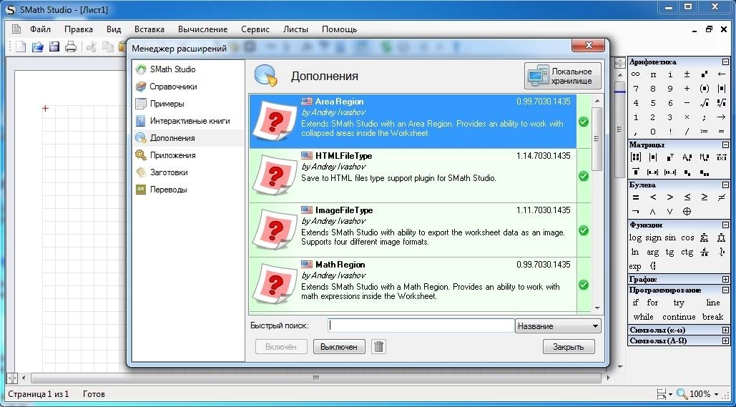Open the Название search filter dropdown
The width and height of the screenshot is (736, 407).
click(x=558, y=325)
